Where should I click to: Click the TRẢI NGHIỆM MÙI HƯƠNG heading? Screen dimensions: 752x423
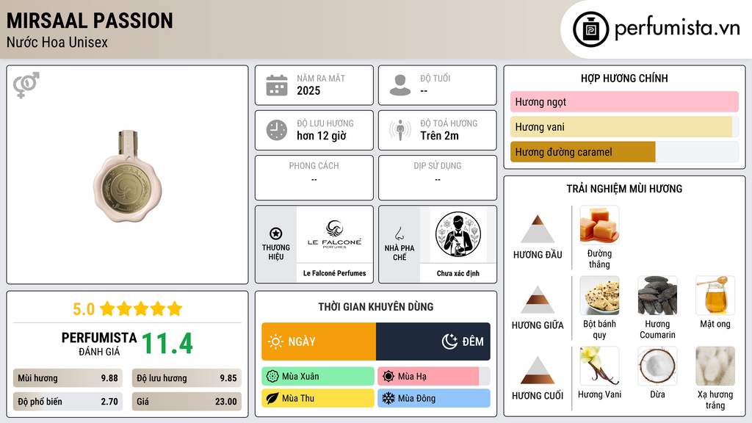(624, 189)
